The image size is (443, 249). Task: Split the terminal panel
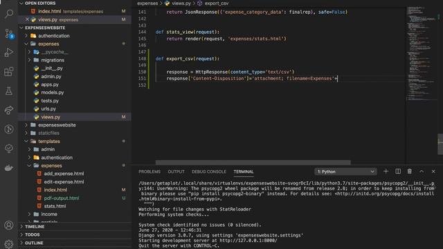coord(398,172)
